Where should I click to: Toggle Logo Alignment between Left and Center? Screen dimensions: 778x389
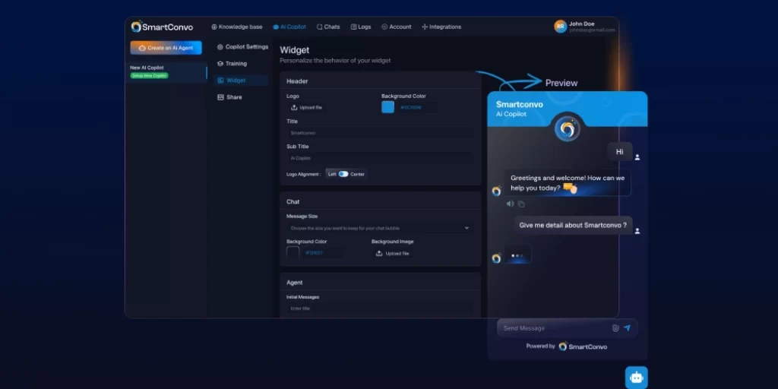click(x=343, y=174)
